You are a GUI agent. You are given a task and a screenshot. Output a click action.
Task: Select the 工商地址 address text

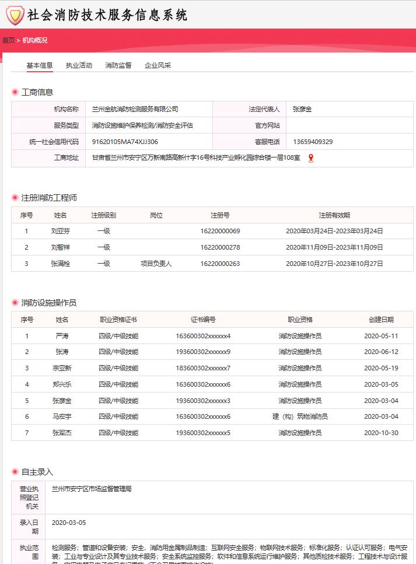click(x=196, y=158)
